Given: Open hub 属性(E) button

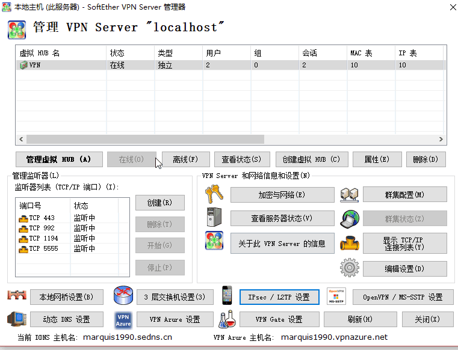Looking at the screenshot, I should pyautogui.click(x=377, y=159).
